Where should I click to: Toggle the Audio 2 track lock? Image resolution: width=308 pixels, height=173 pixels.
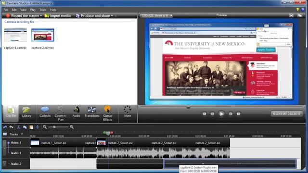pos(4,163)
